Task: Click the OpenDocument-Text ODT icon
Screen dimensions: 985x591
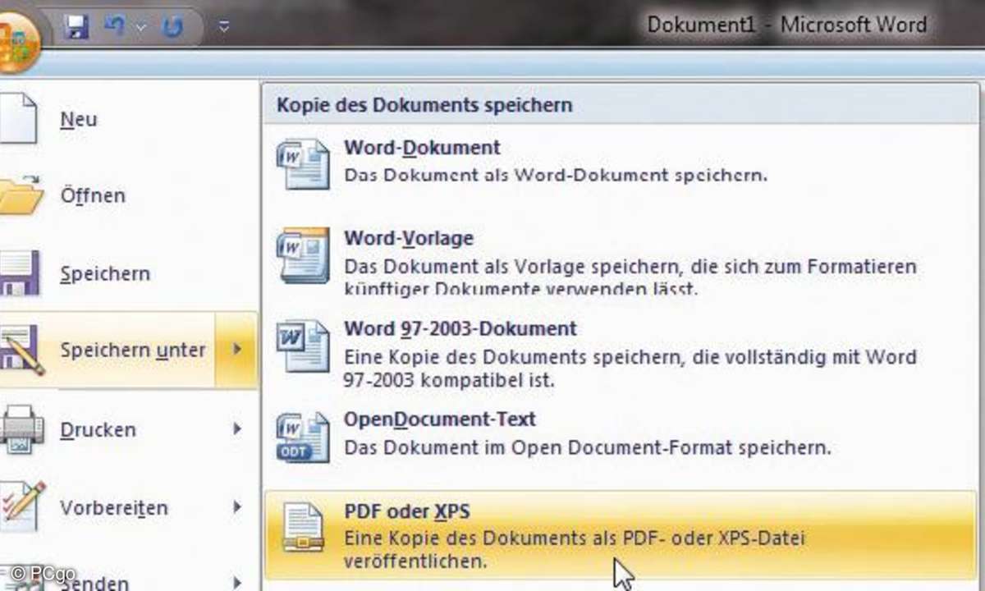Action: tap(303, 437)
